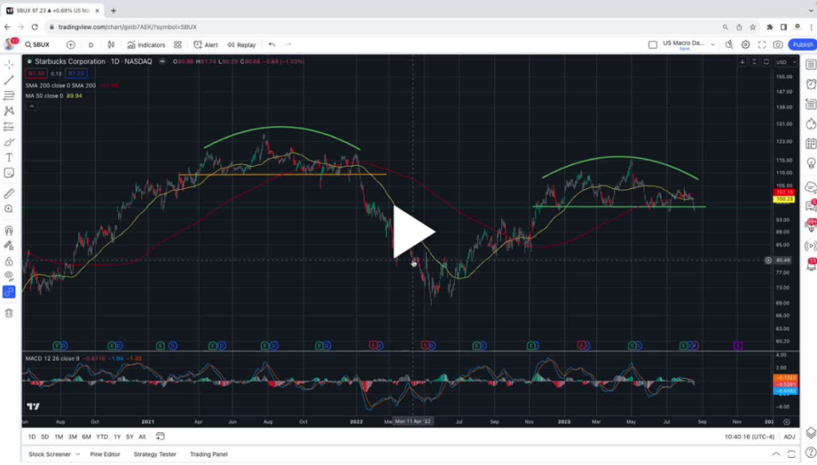Open the emoji and icons tool

[x=9, y=173]
